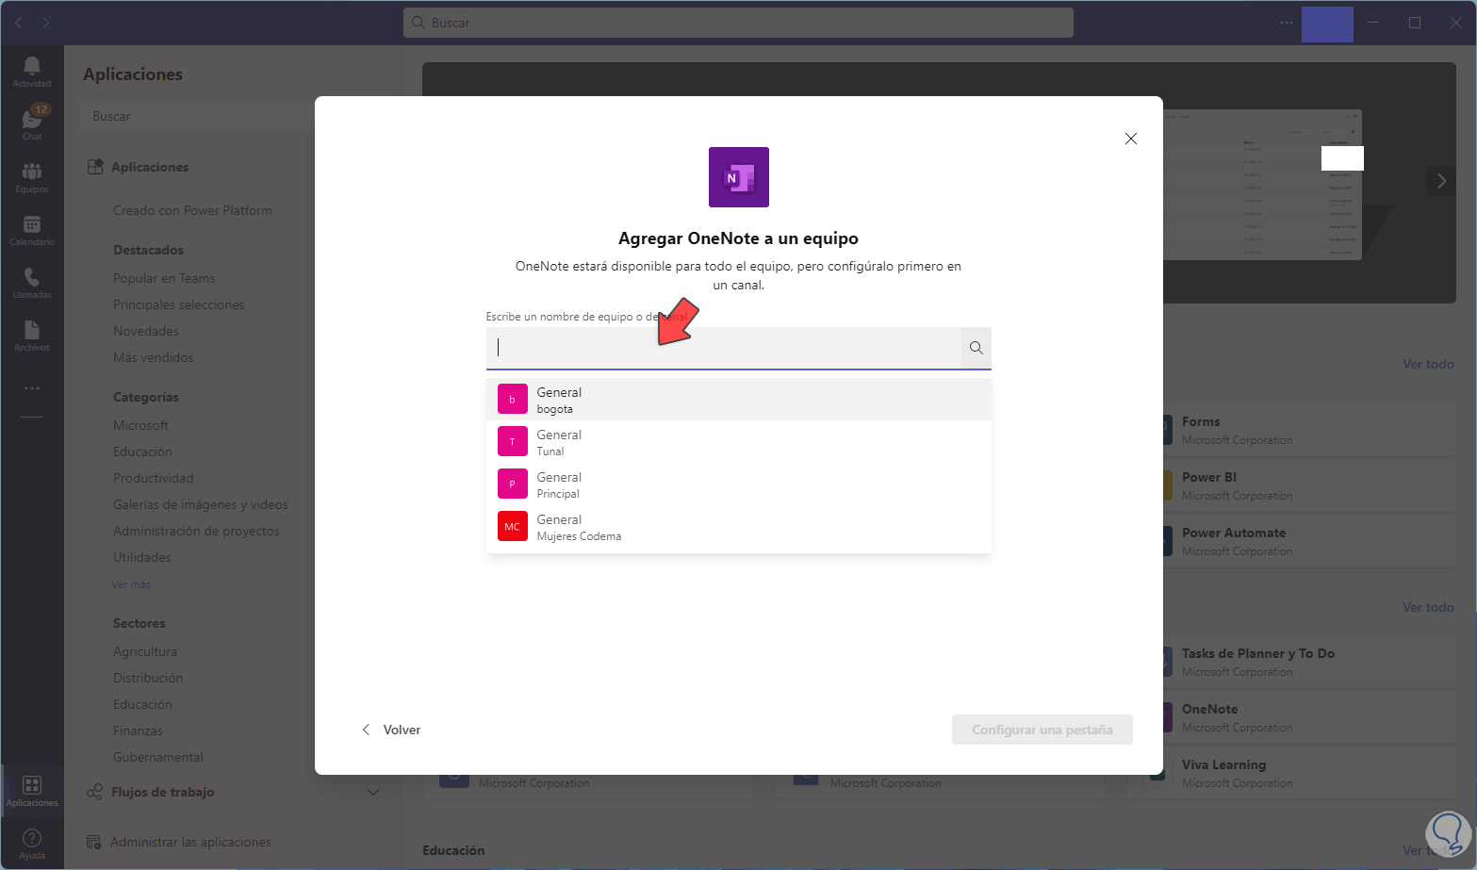Choose General channel of Principal
The image size is (1477, 870).
click(x=739, y=484)
